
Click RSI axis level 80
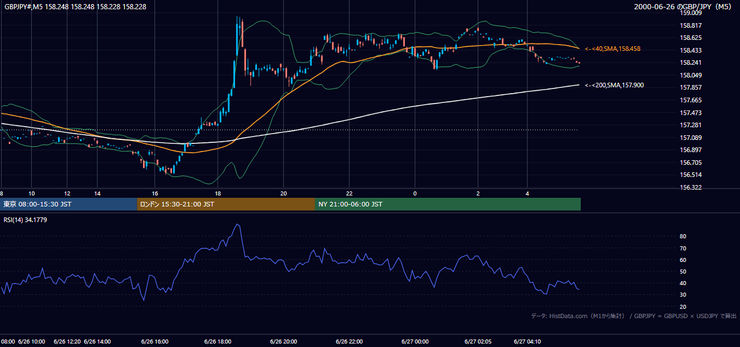pos(683,237)
